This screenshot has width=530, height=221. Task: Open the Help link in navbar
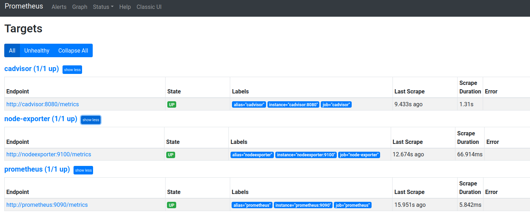click(x=125, y=7)
